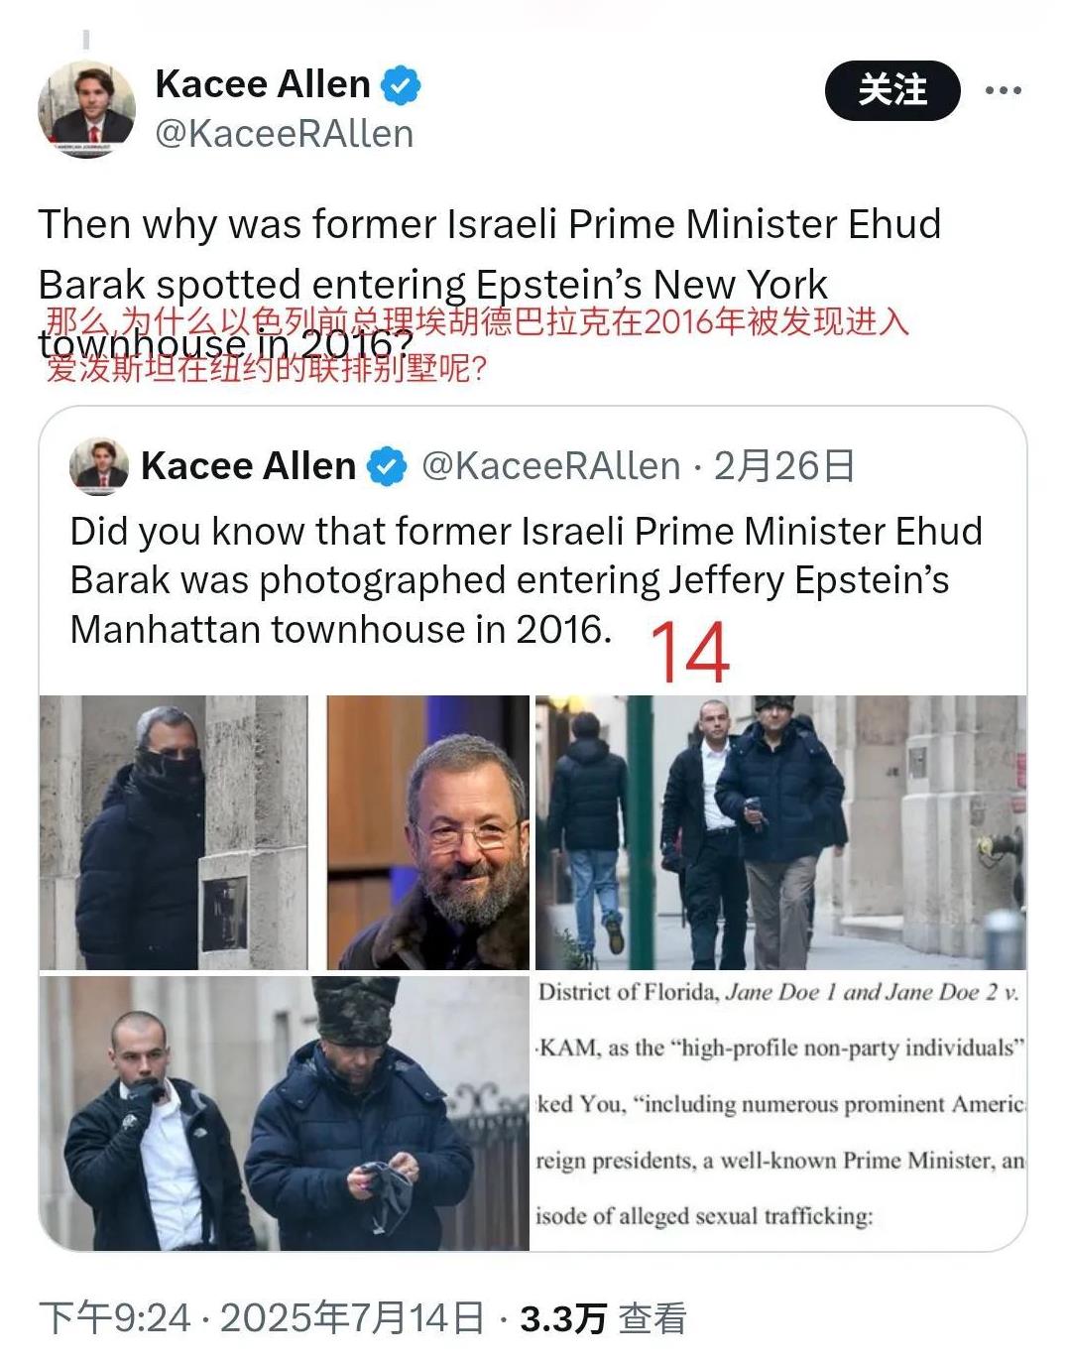The image size is (1067, 1363).
Task: Open the court document excerpt image
Action: point(780,1113)
